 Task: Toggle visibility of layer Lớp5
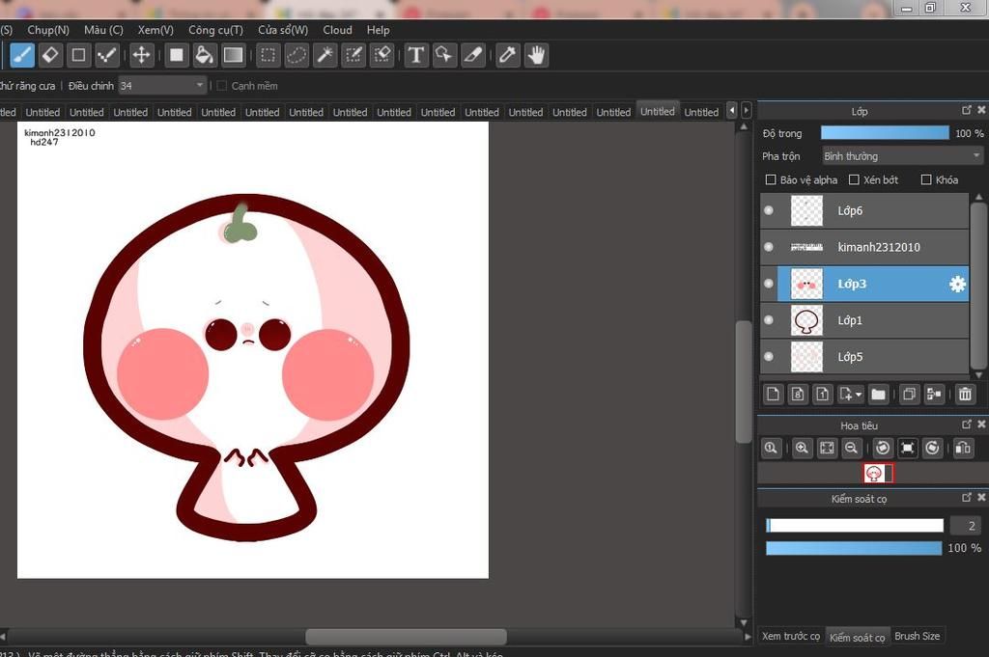pos(768,357)
